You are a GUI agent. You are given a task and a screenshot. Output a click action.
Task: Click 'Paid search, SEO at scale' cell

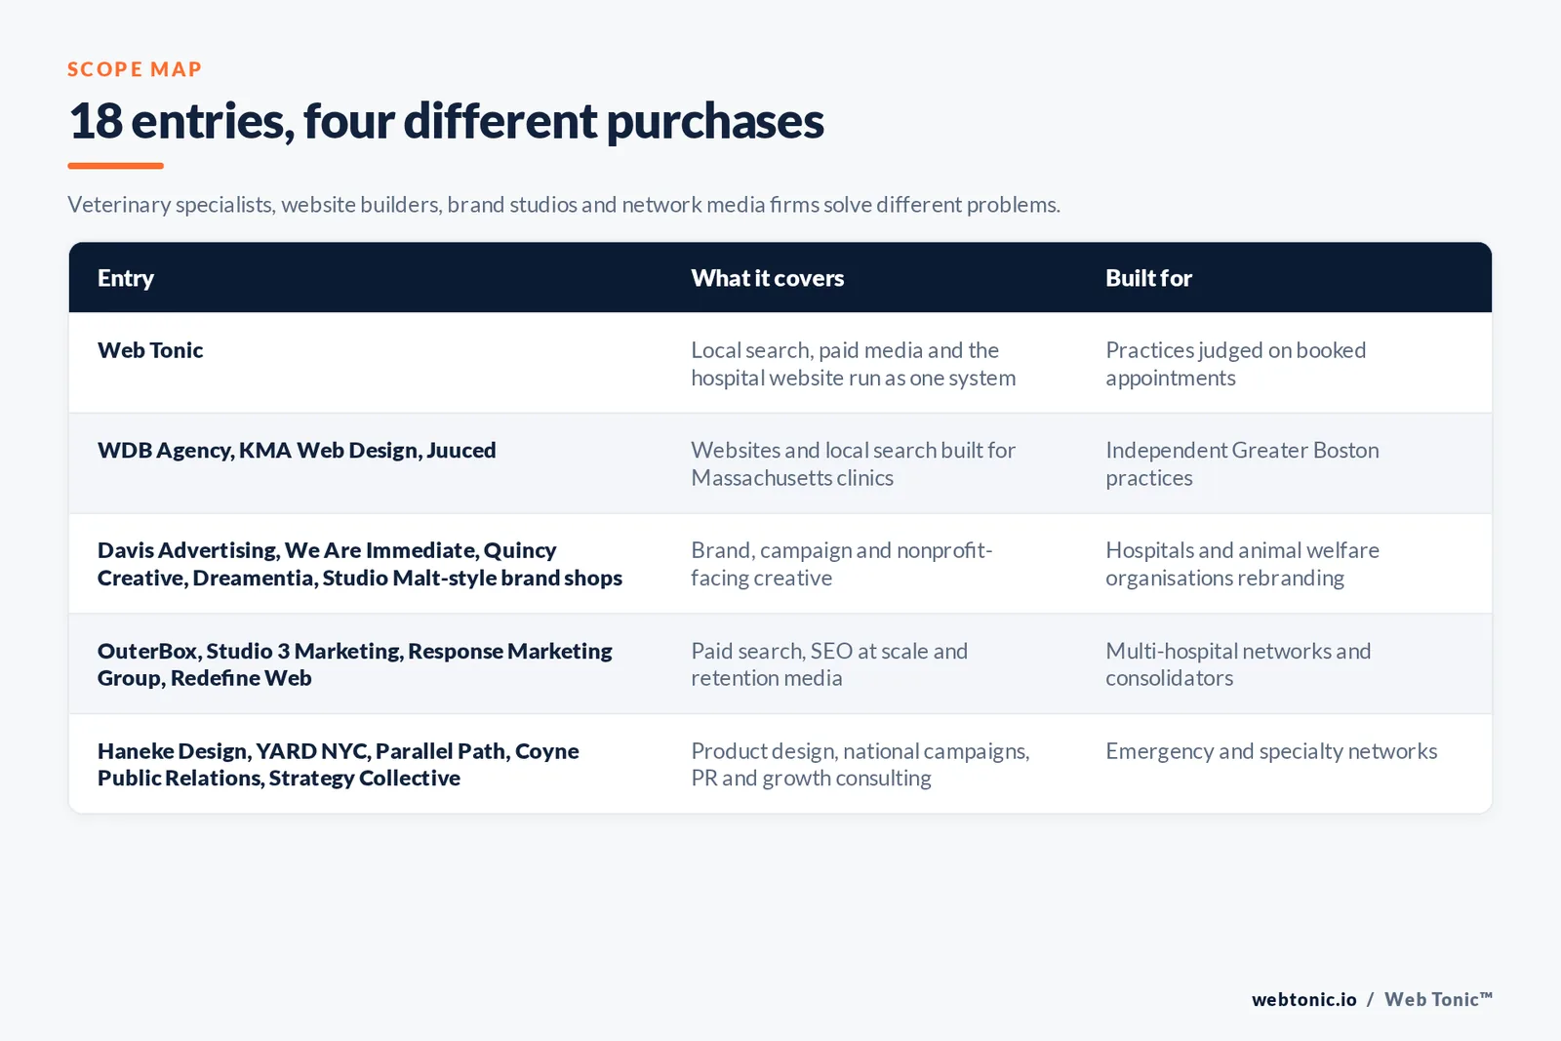tap(829, 663)
